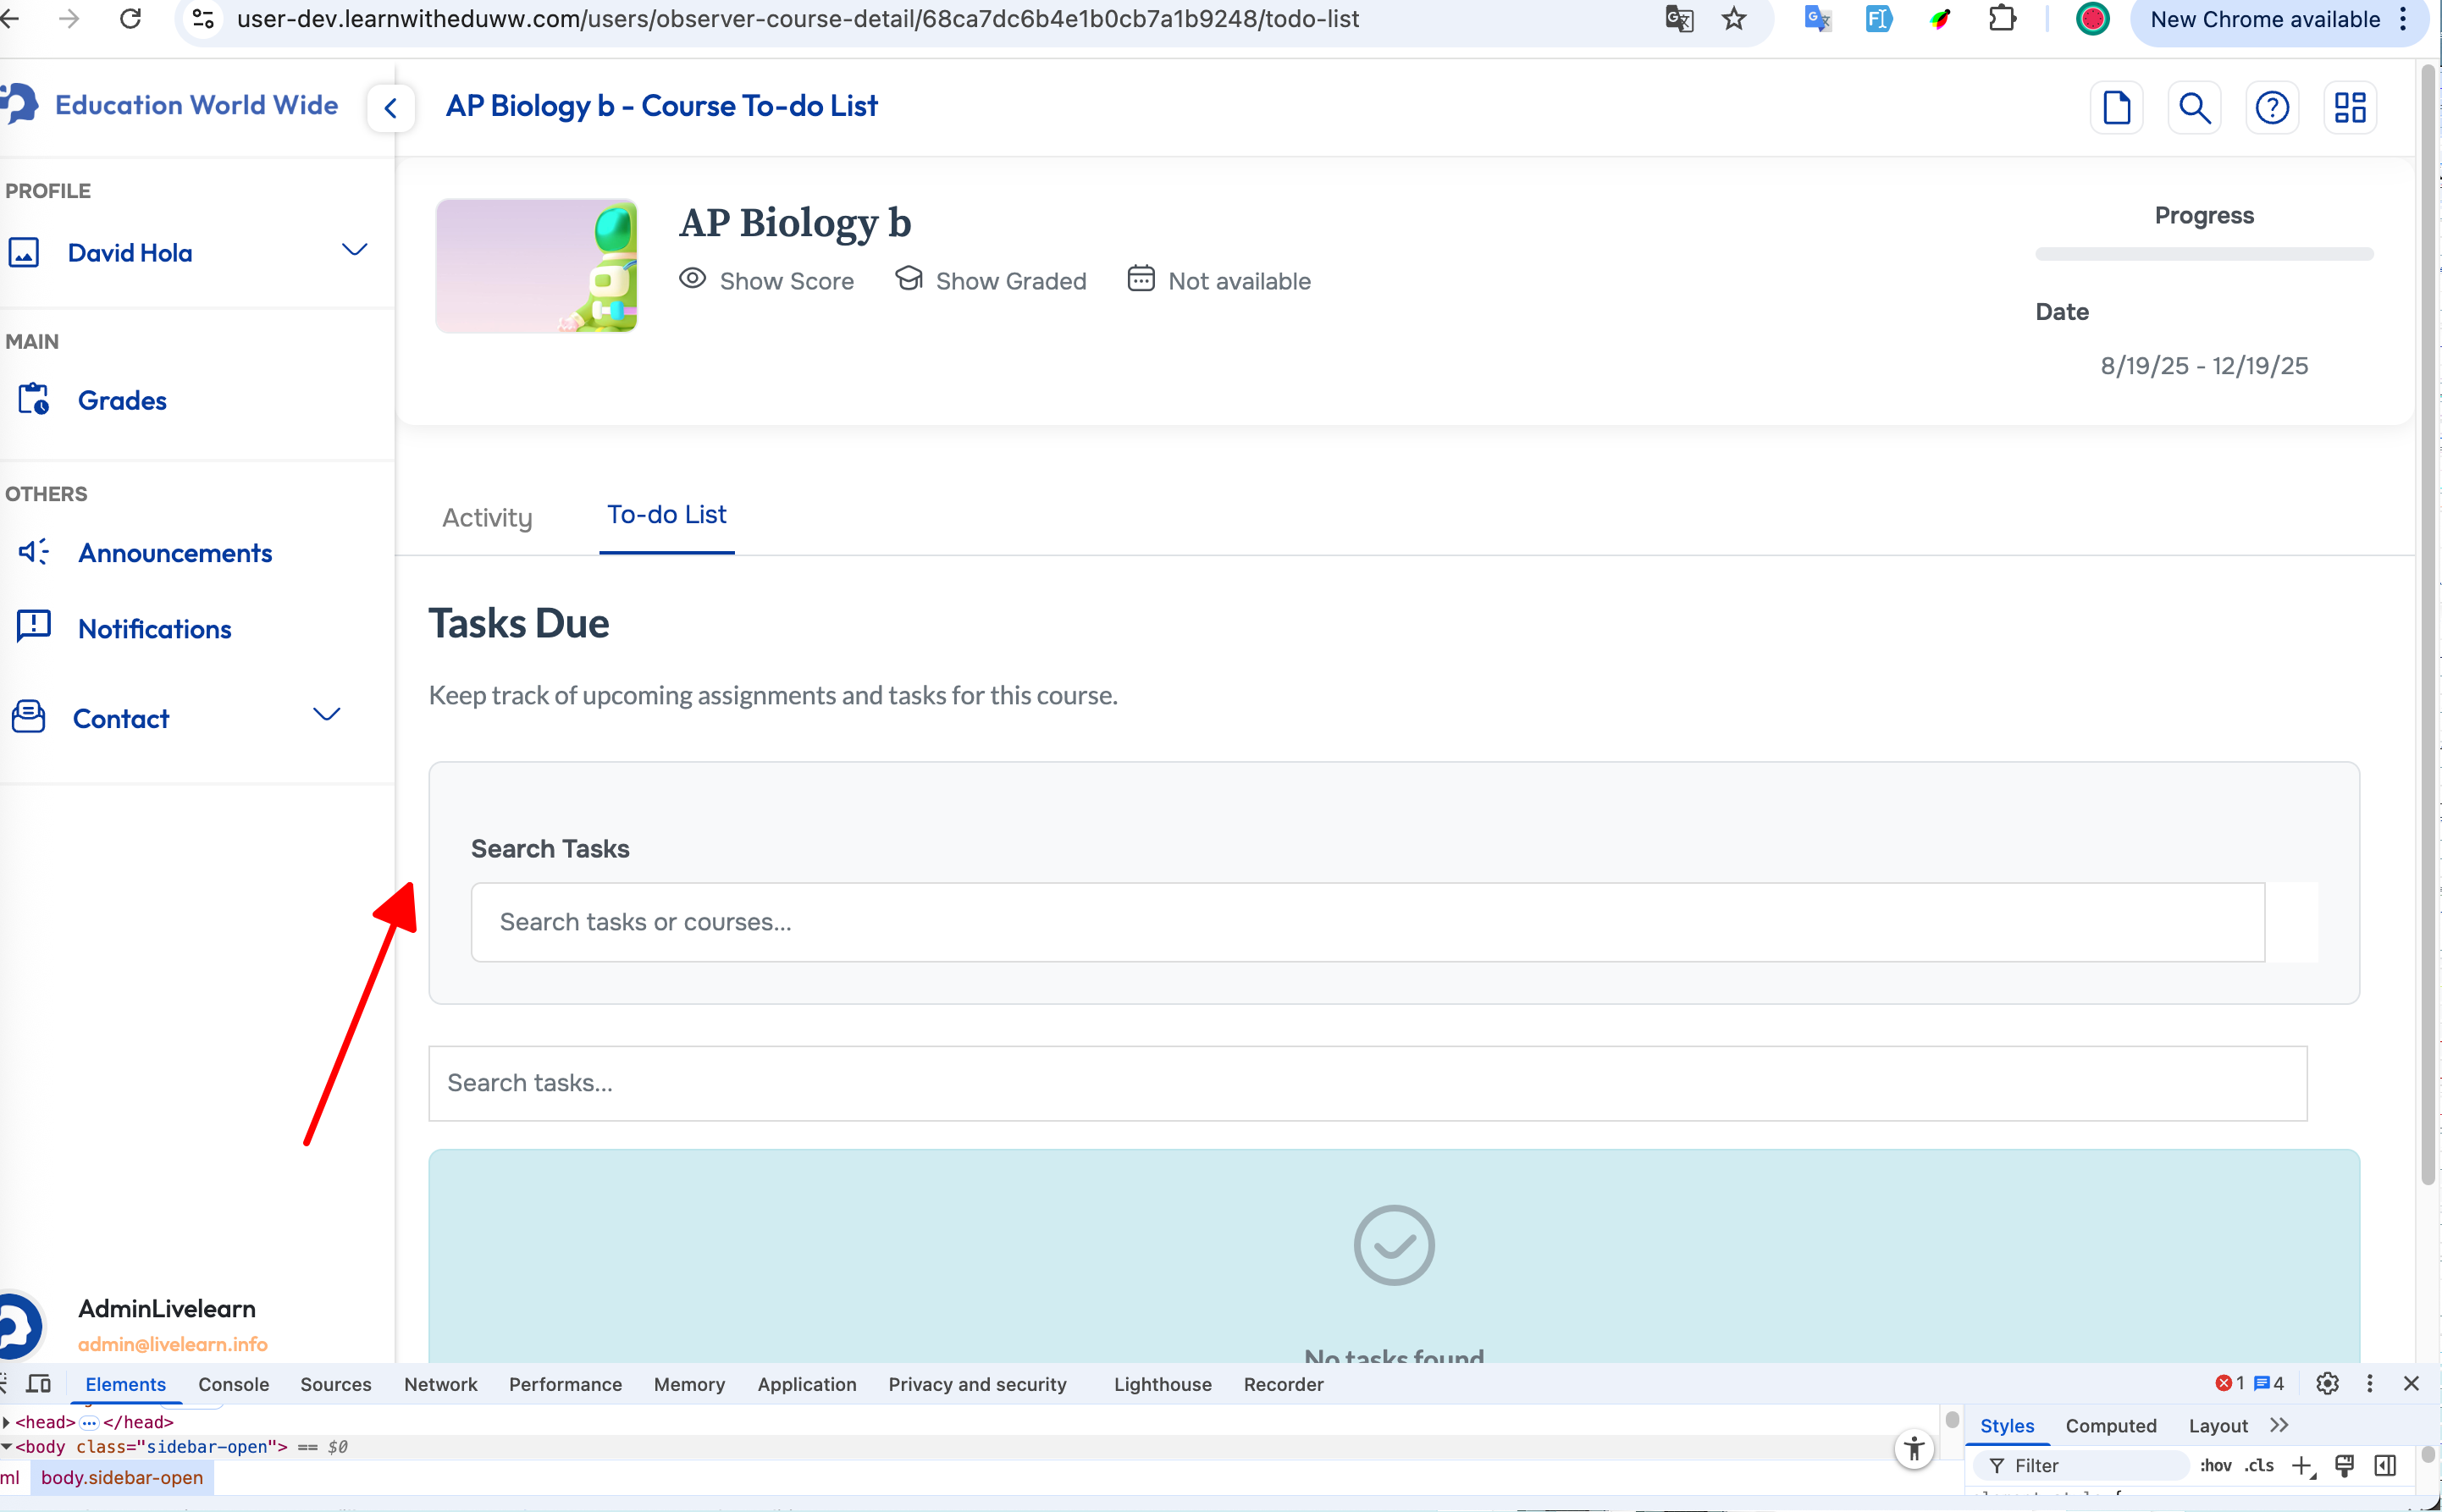Screen dimensions: 2442x1512
Task: Open Grades from the sidebar
Action: point(122,400)
